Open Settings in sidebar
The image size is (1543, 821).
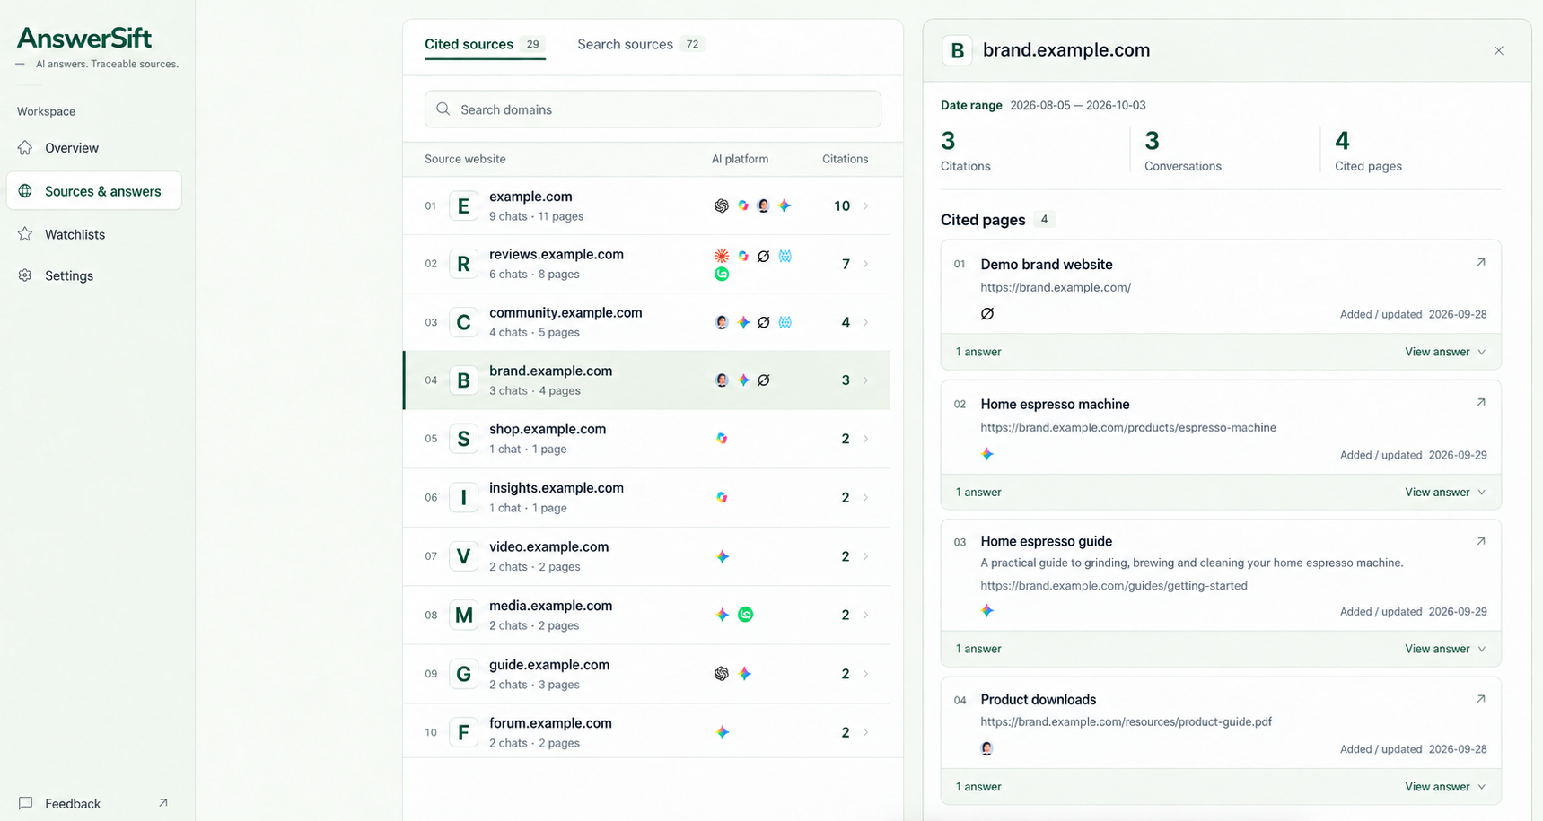[93, 275]
